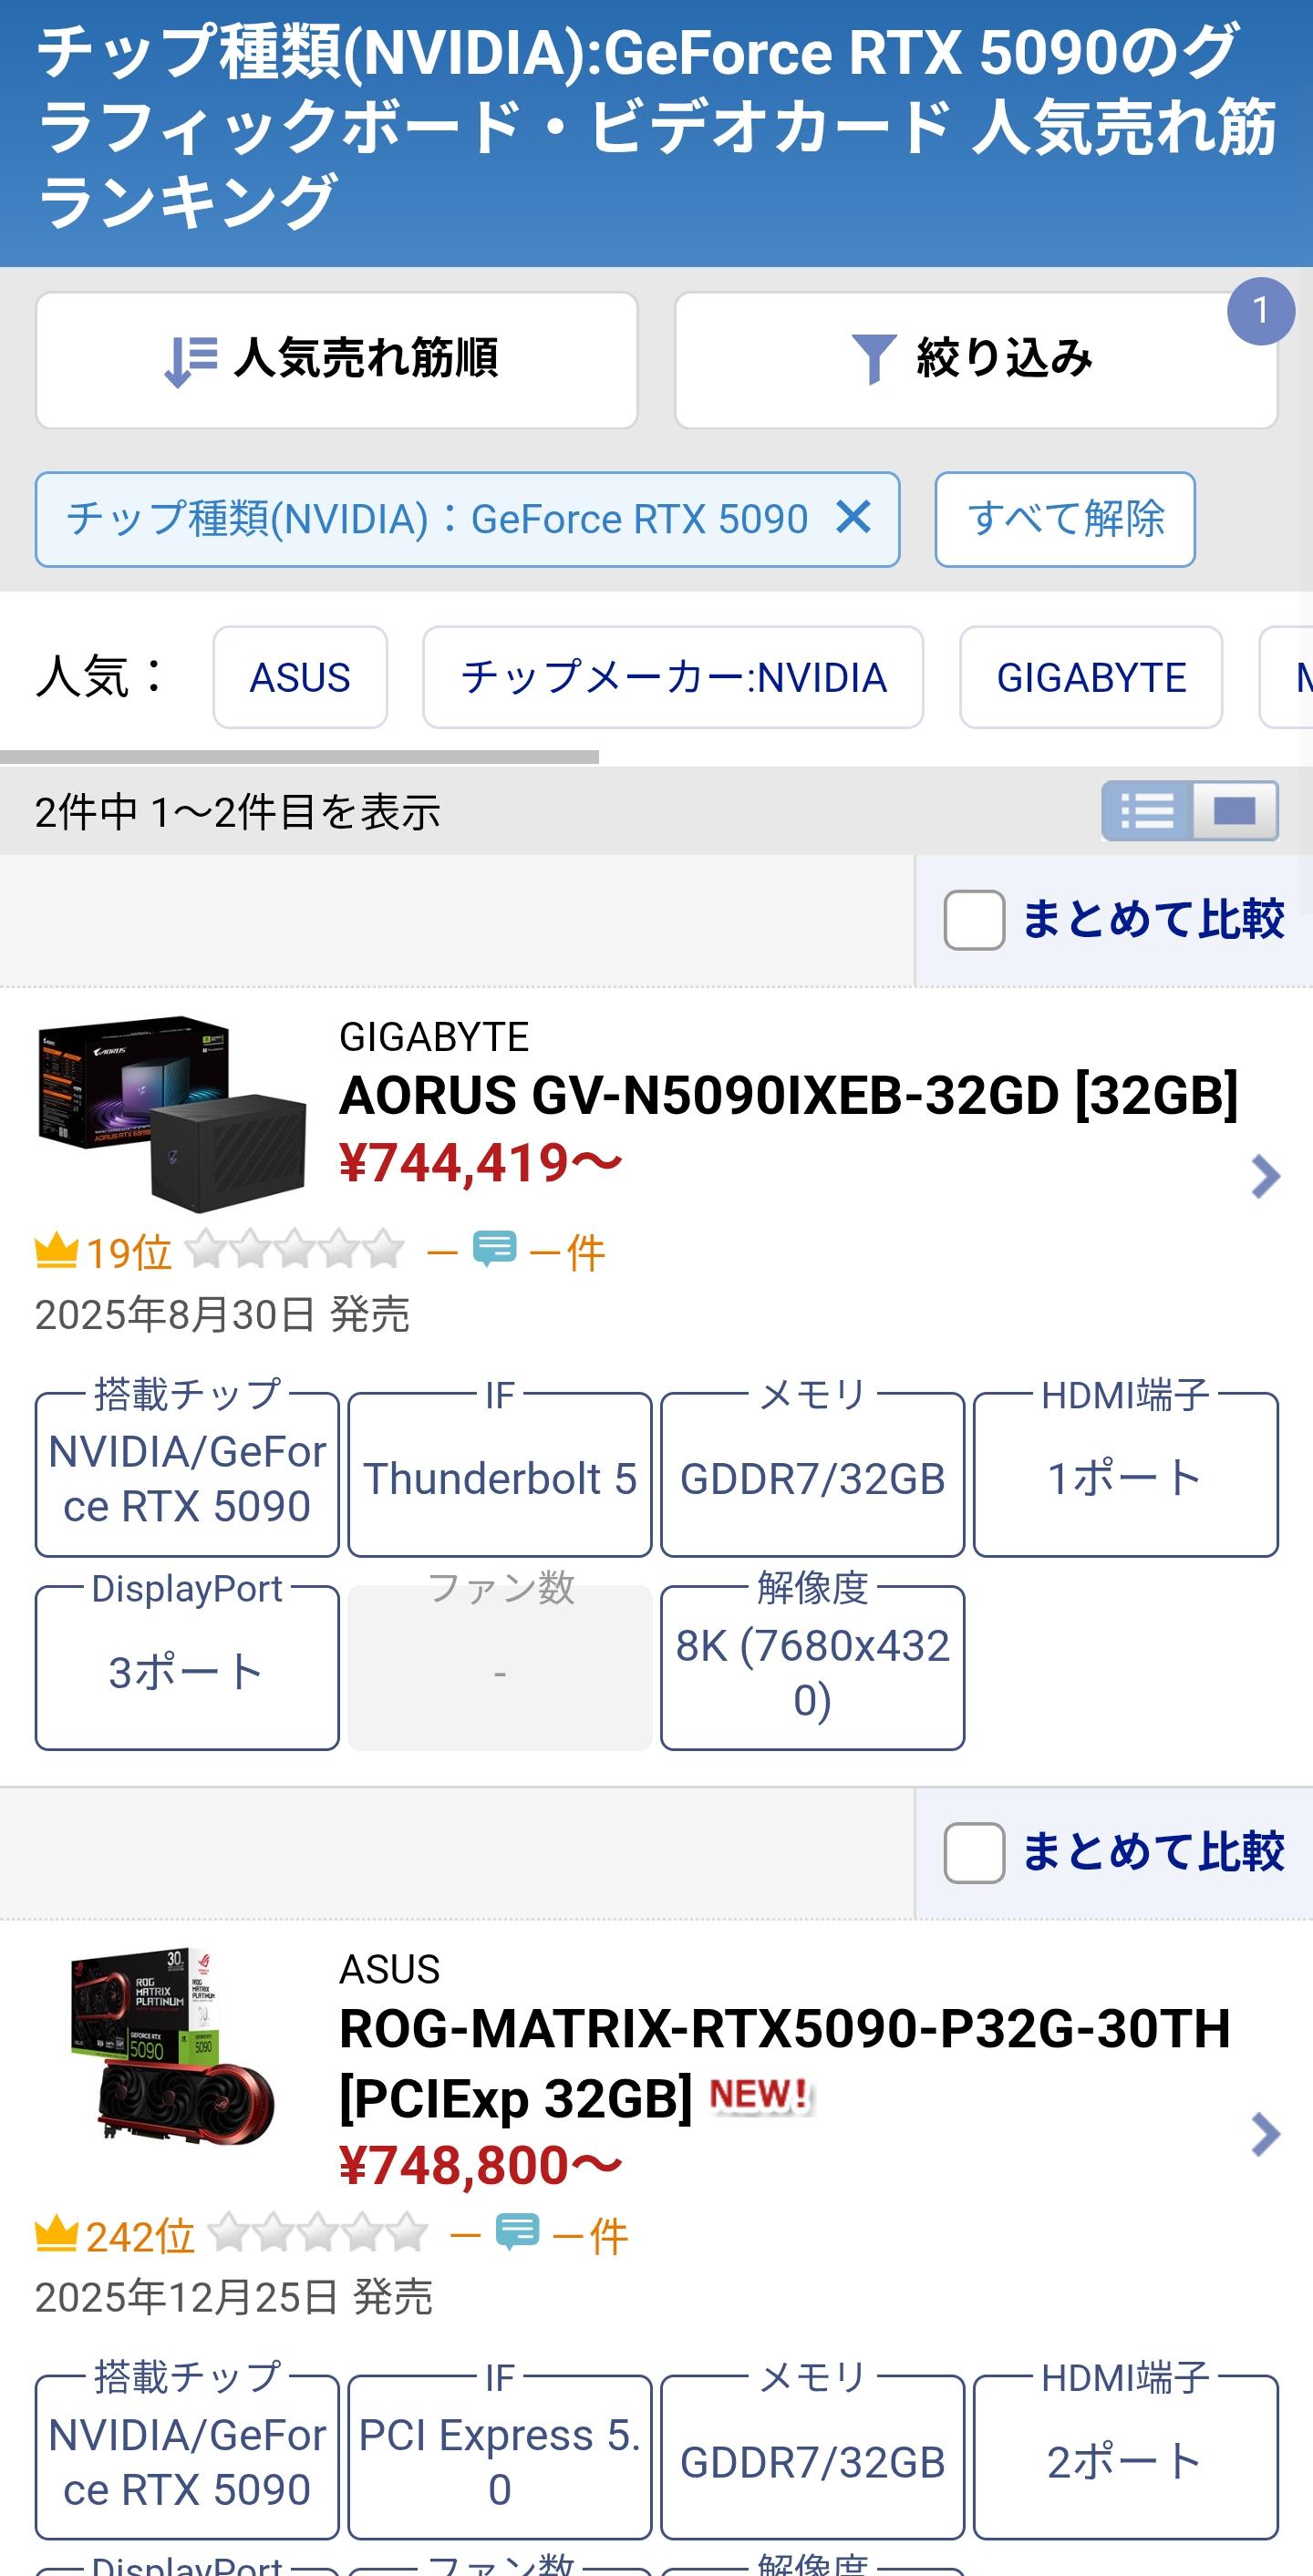The image size is (1313, 2576).
Task: Switch to large tile view icon
Action: [x=1235, y=811]
